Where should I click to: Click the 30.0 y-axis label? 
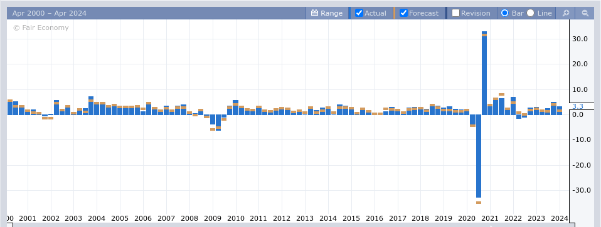(580, 39)
